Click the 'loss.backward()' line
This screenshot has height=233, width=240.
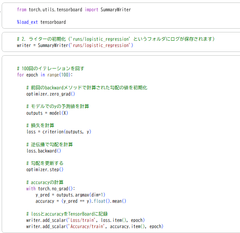click(x=44, y=151)
